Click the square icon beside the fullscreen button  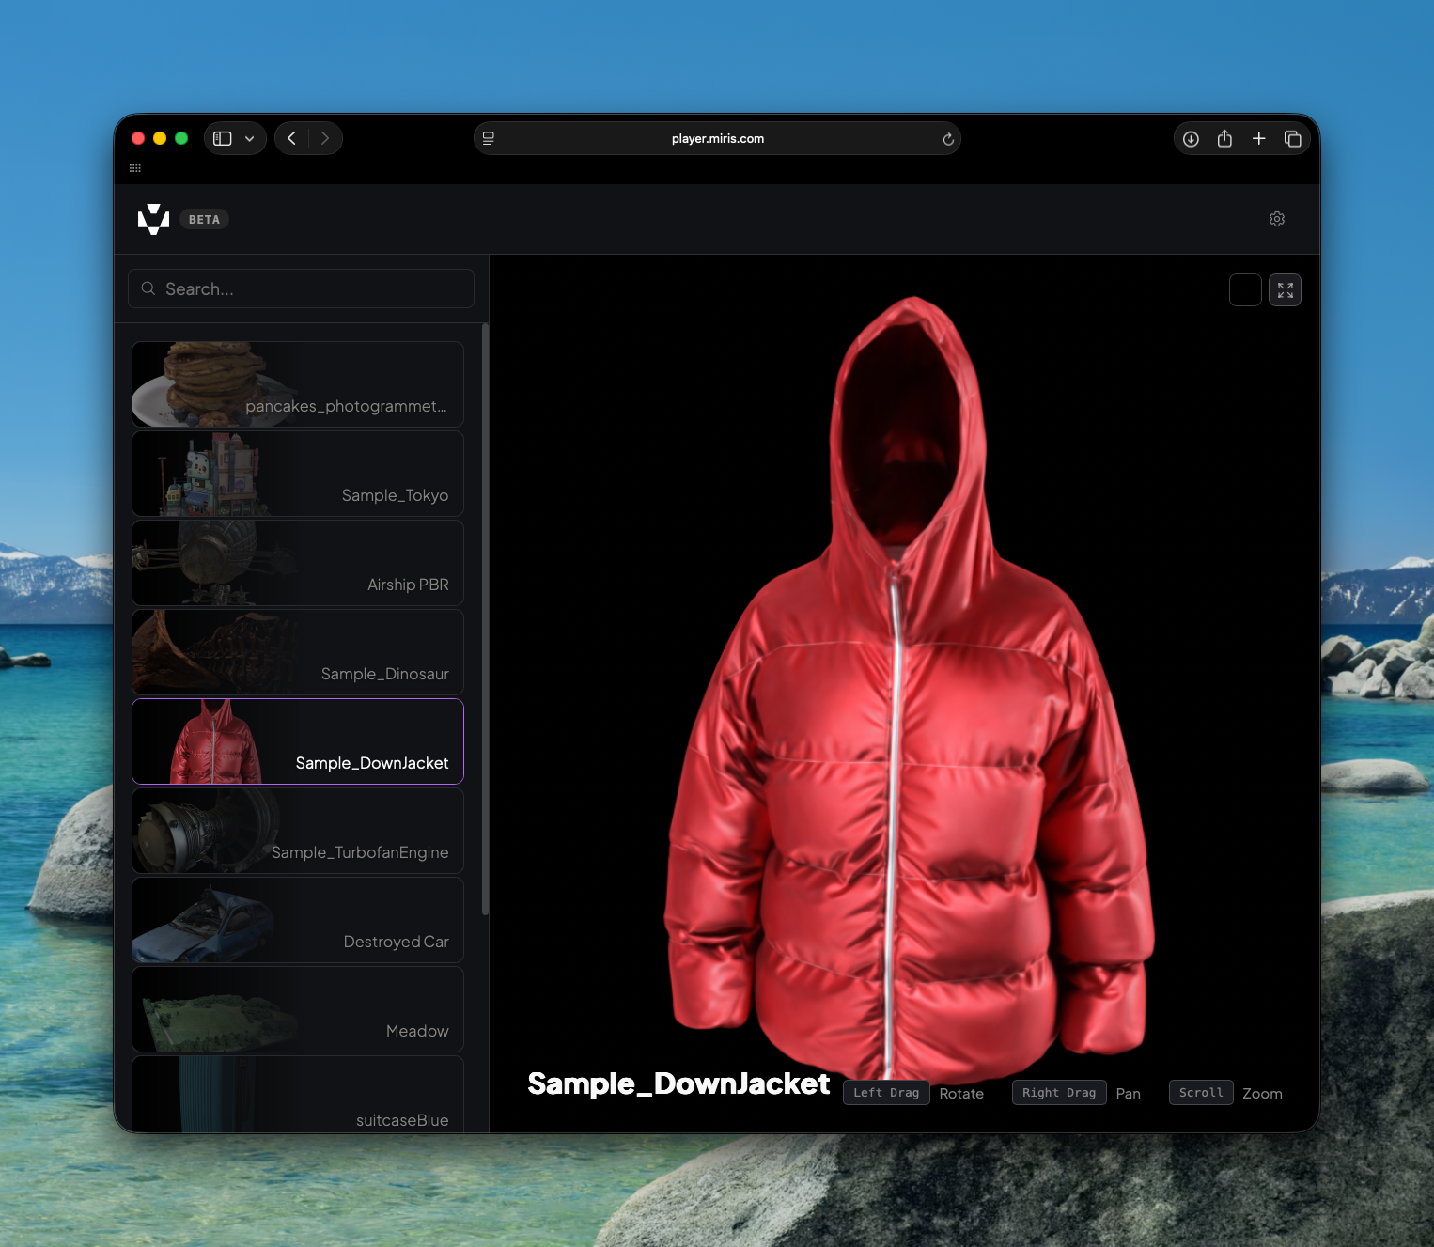pos(1245,289)
